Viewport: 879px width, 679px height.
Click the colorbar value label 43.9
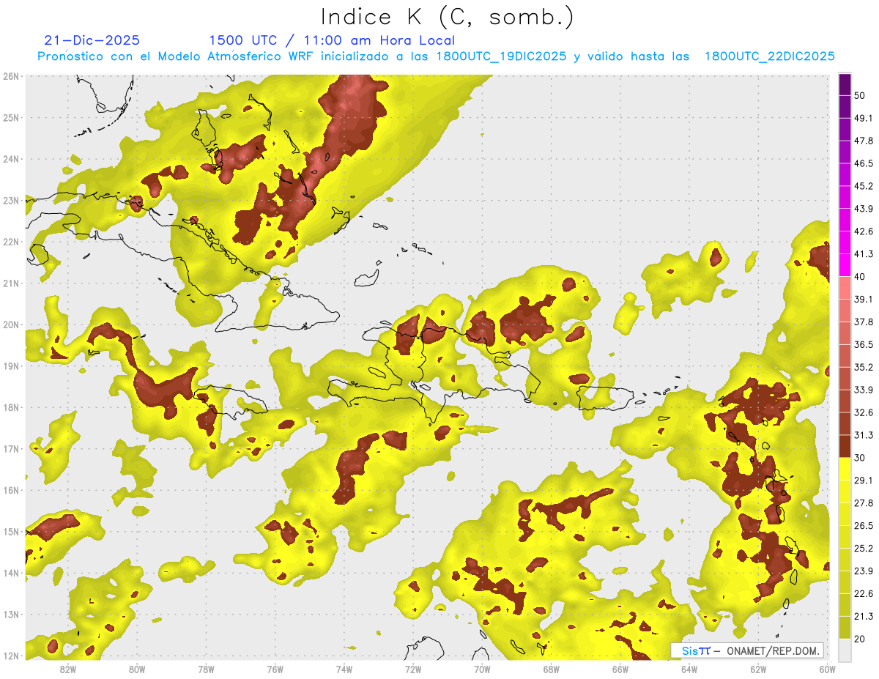pyautogui.click(x=864, y=209)
